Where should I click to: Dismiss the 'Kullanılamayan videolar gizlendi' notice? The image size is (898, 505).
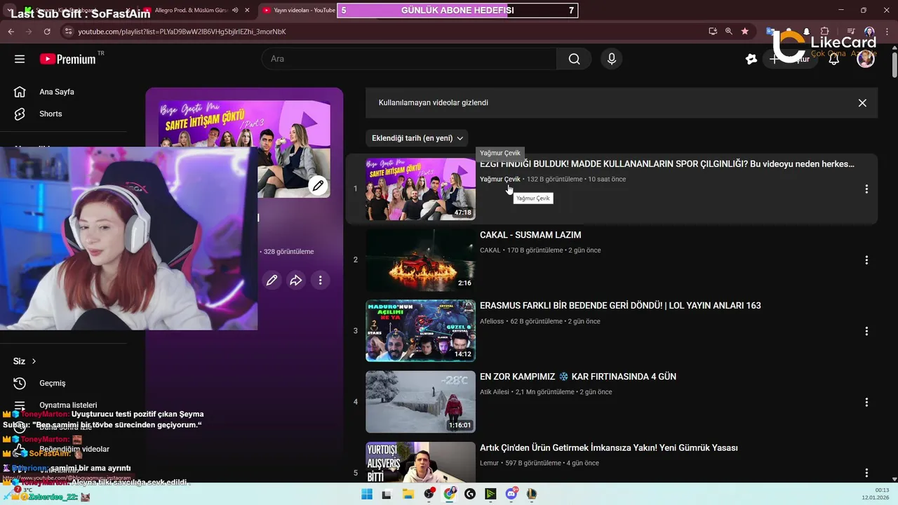click(862, 102)
